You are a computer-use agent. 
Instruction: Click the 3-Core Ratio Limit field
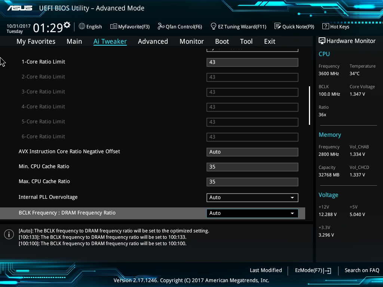click(x=252, y=92)
